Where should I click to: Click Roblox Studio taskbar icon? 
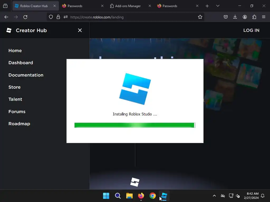tap(164, 196)
